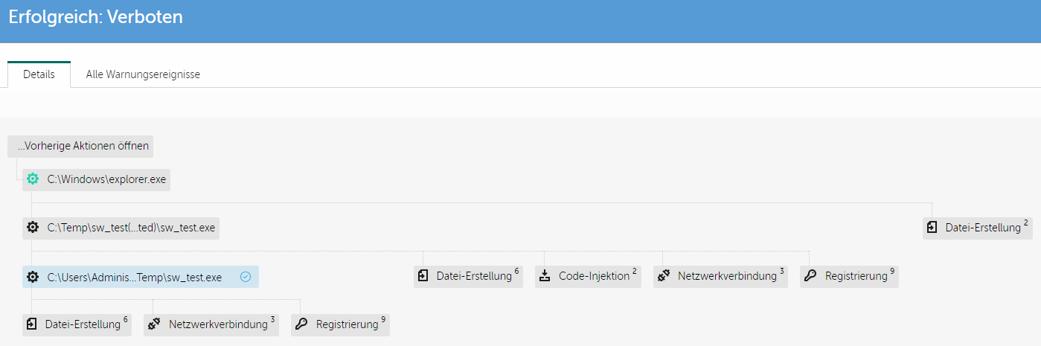
Task: Click the key icon of bottom-row Registrierung
Action: tap(301, 324)
